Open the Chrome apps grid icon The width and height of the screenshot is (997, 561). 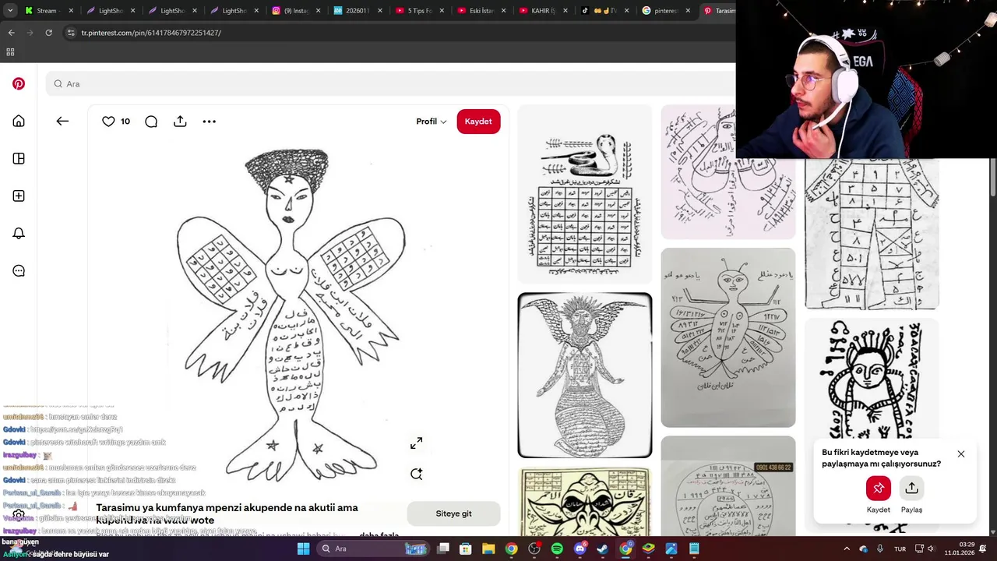(x=10, y=52)
